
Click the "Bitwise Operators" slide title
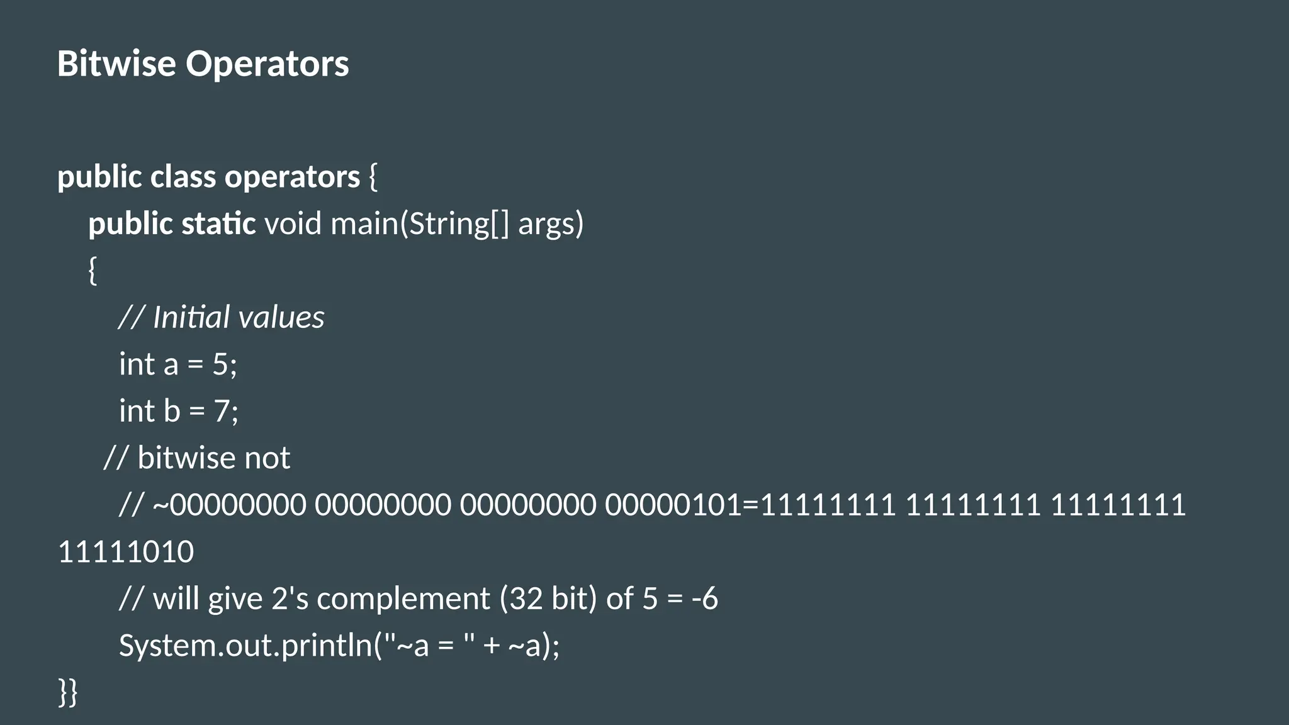click(x=203, y=64)
